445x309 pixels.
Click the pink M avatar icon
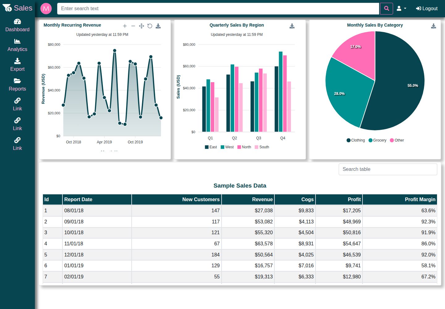click(x=46, y=9)
